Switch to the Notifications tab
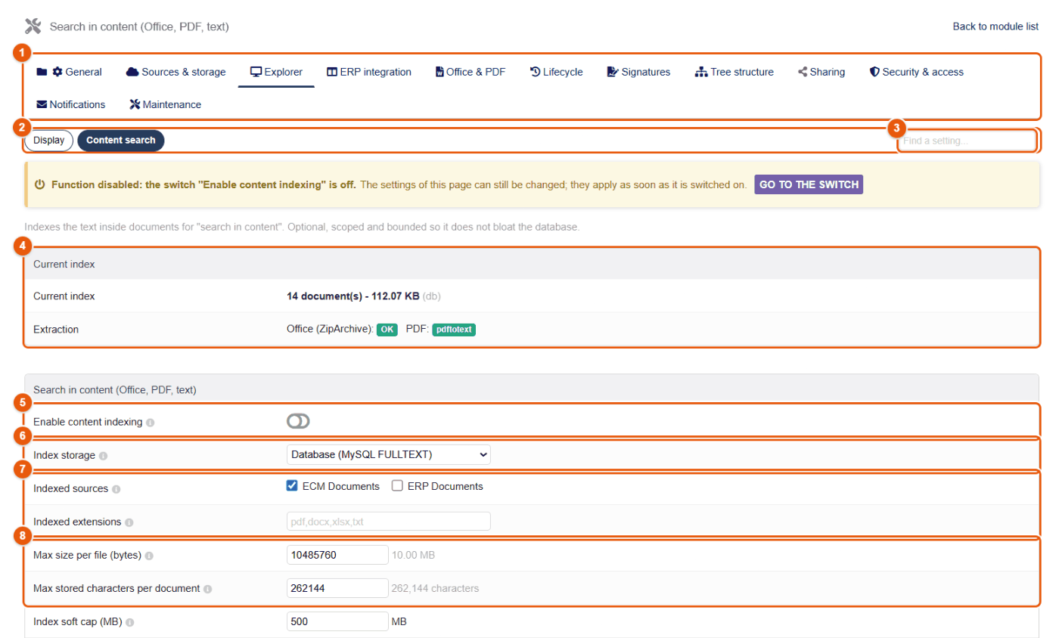1059x638 pixels. [71, 104]
